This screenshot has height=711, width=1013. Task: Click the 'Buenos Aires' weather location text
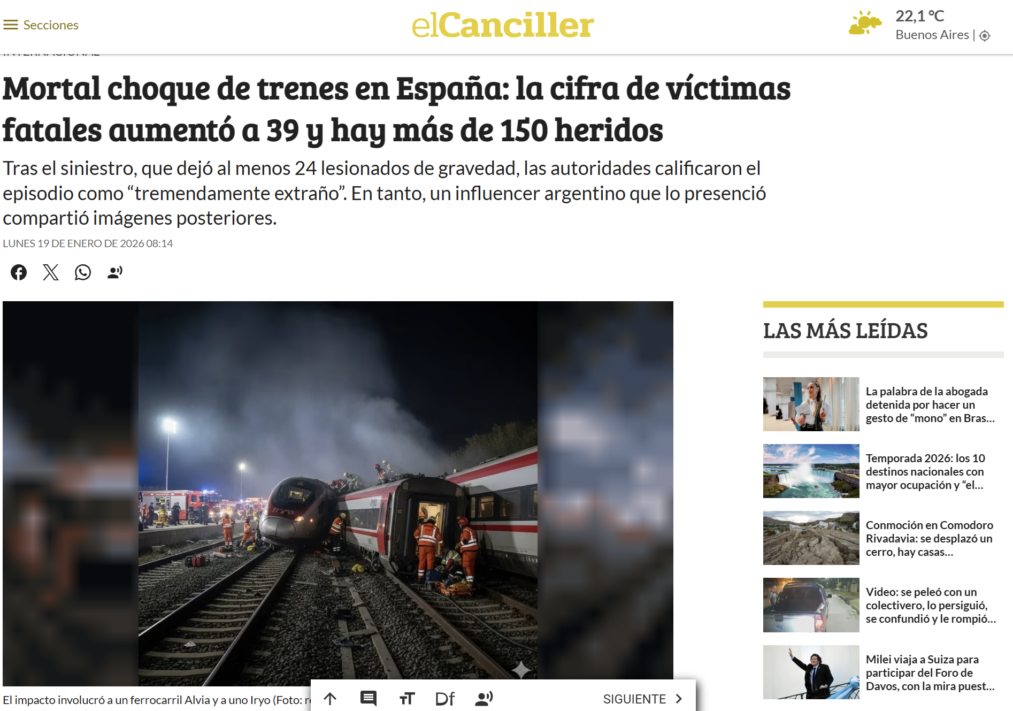coord(932,35)
